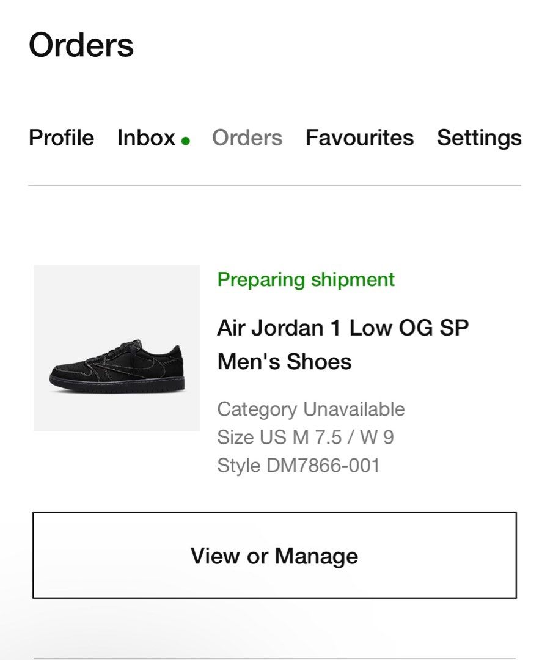This screenshot has width=550, height=660.
Task: Open the Settings tab
Action: point(479,138)
